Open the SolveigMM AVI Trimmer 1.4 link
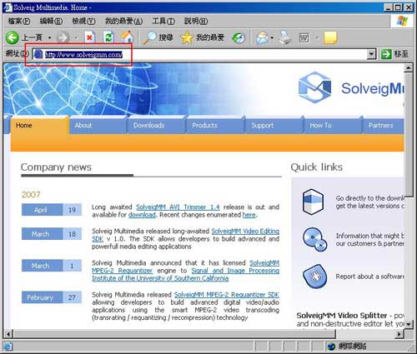This screenshot has width=417, height=354. pos(178,207)
